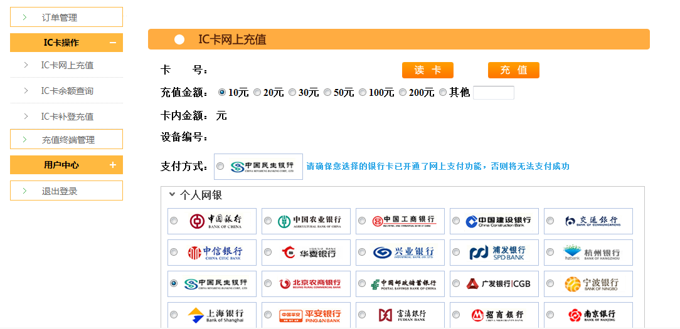
Task: Pick the China Construction Bank logo
Action: tap(497, 221)
